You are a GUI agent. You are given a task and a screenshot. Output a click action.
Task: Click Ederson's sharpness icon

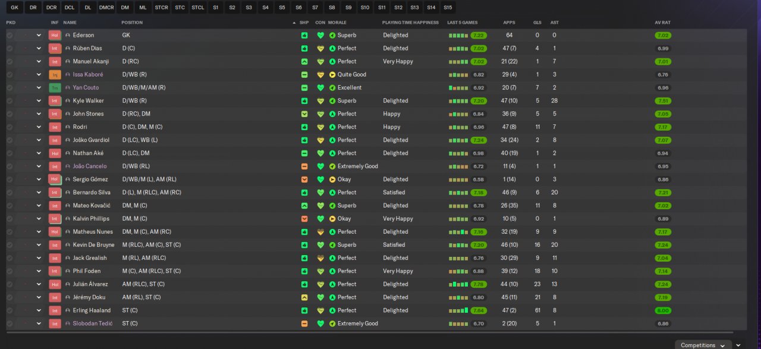(x=304, y=35)
